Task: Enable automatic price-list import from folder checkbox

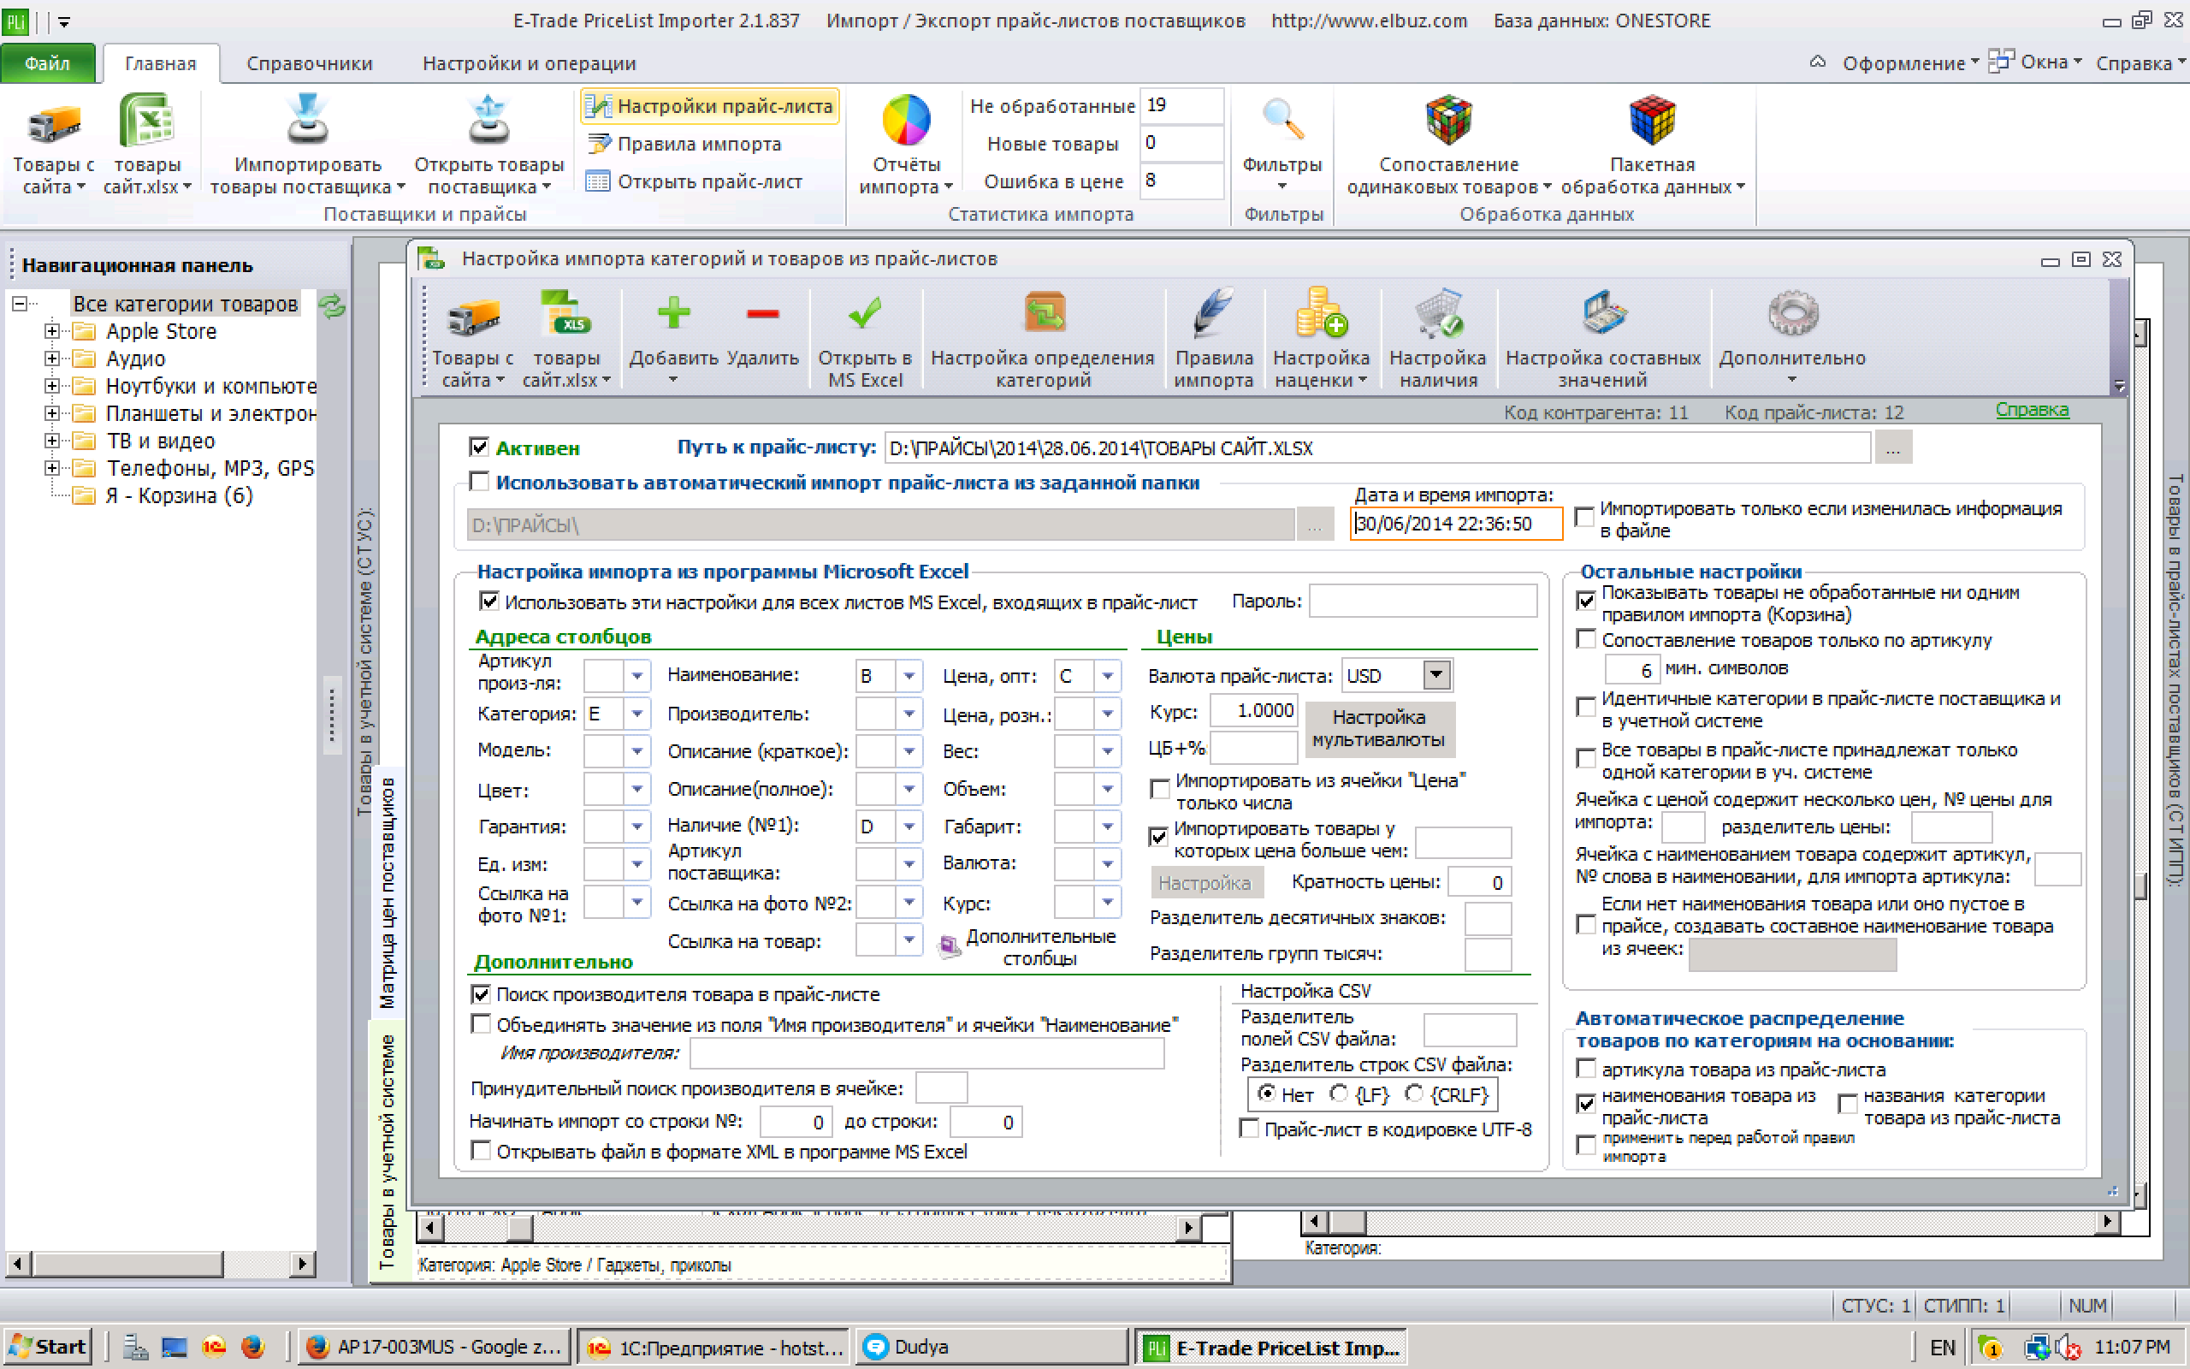Action: [x=479, y=481]
